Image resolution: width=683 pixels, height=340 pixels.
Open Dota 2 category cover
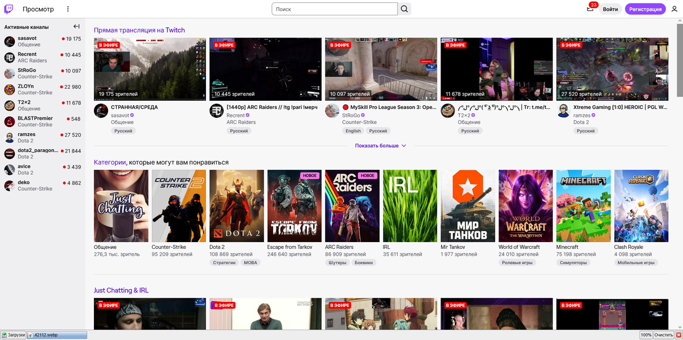tap(237, 206)
